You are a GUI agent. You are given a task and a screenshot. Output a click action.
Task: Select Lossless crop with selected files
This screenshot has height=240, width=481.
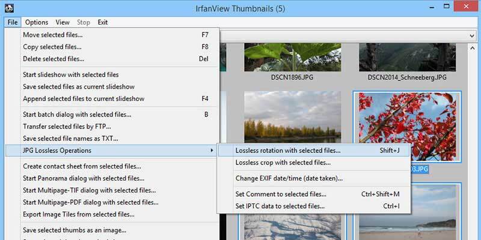(x=313, y=163)
